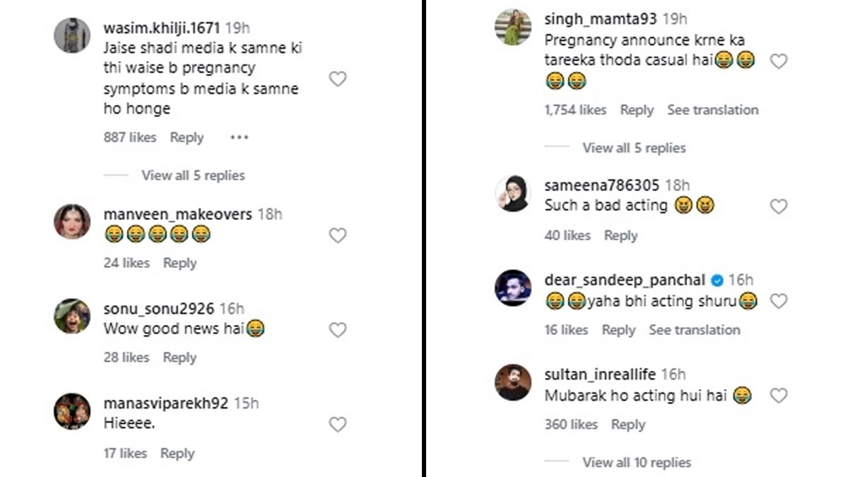Like wasim.khilji.1671's comment with heart icon
848x477 pixels.
(338, 79)
